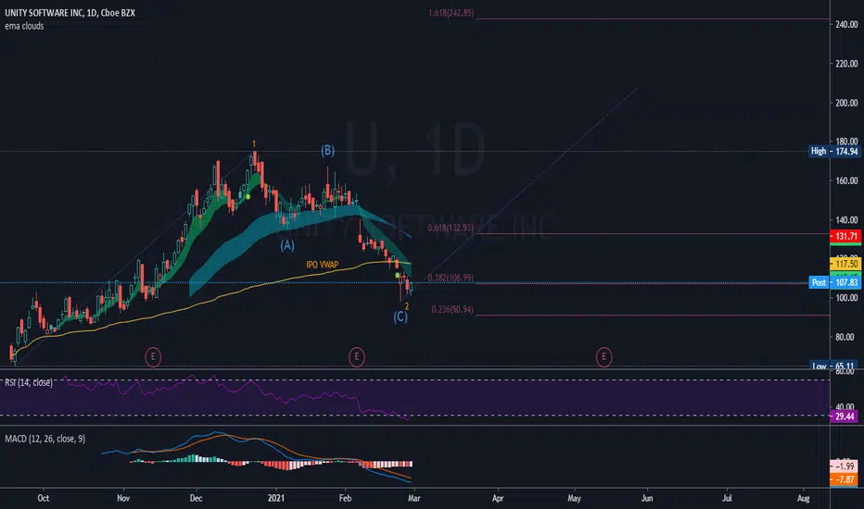Screen dimensions: 864x509
Task: Click the Low 65.11 price label
Action: [x=834, y=366]
